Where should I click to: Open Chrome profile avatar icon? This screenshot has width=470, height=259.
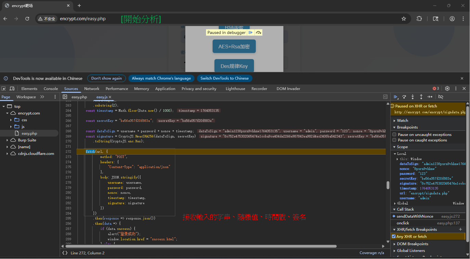click(452, 19)
